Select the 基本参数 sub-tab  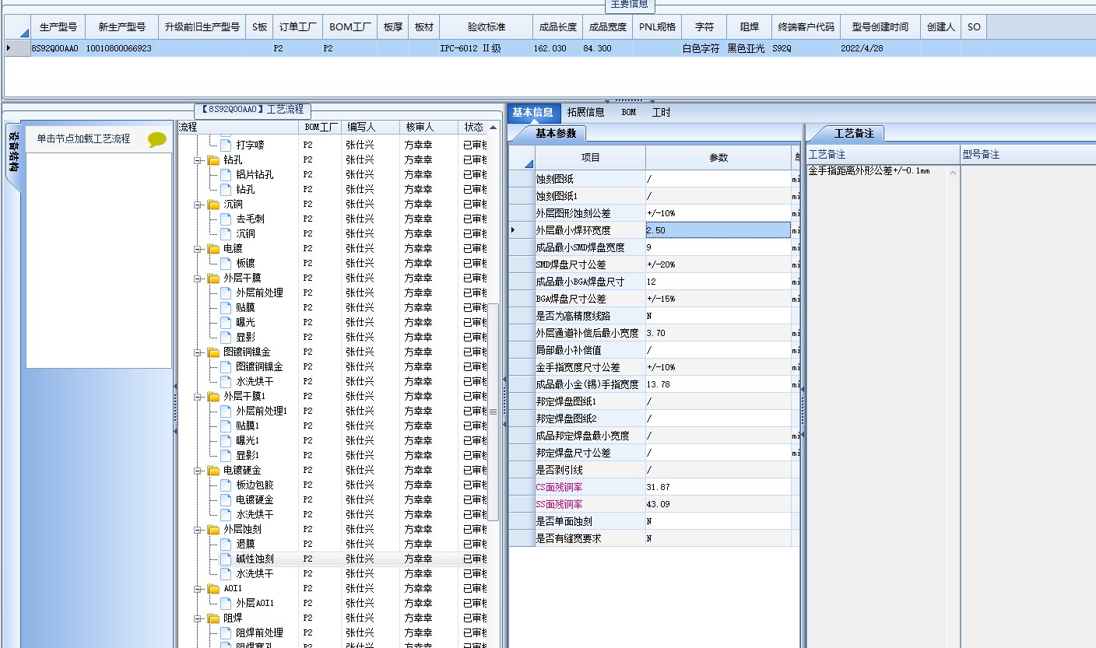[x=556, y=134]
